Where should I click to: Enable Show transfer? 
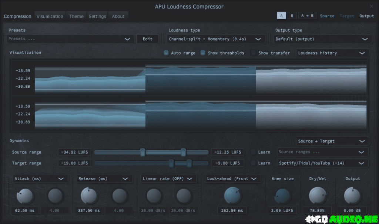point(254,53)
